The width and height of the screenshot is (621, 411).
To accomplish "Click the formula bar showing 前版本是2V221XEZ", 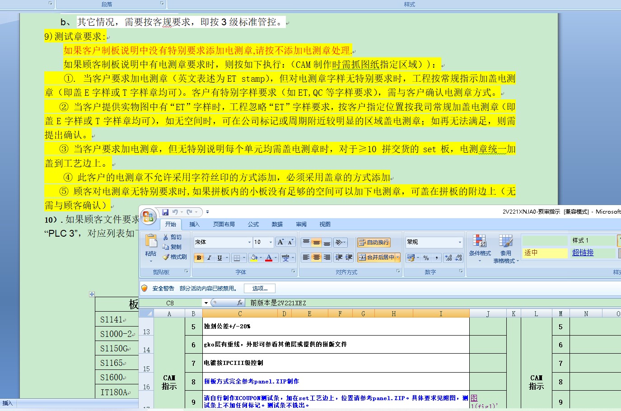I will click(x=434, y=303).
